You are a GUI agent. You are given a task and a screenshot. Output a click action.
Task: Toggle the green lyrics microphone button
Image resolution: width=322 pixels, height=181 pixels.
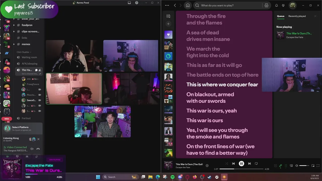[280, 166]
